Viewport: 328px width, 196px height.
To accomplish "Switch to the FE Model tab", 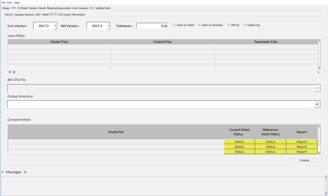I will 22,8.
